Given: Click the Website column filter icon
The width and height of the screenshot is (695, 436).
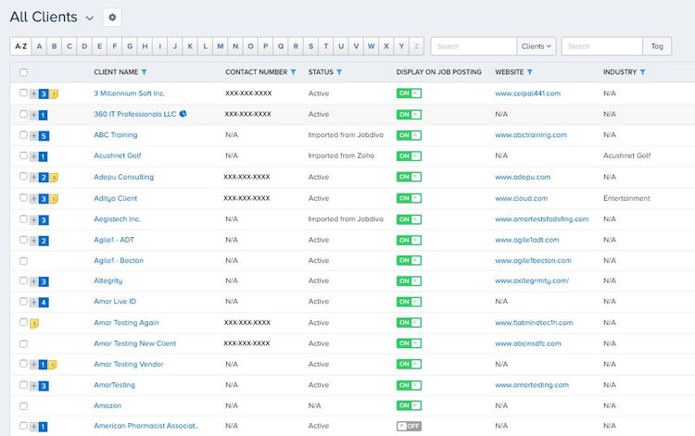Looking at the screenshot, I should click(x=530, y=72).
